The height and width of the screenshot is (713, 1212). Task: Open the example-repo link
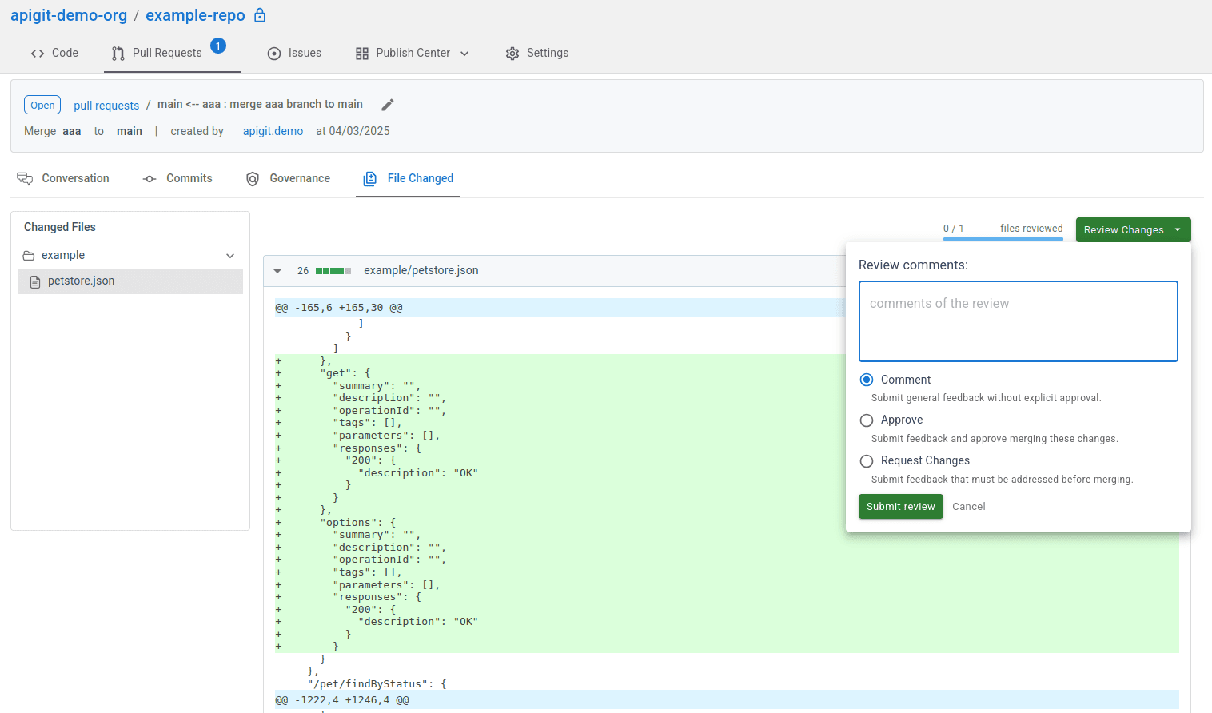coord(195,15)
